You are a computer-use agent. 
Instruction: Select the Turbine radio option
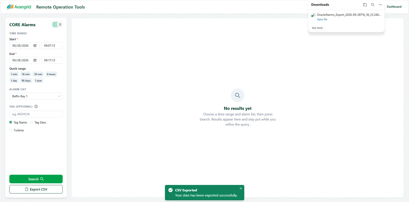11,130
